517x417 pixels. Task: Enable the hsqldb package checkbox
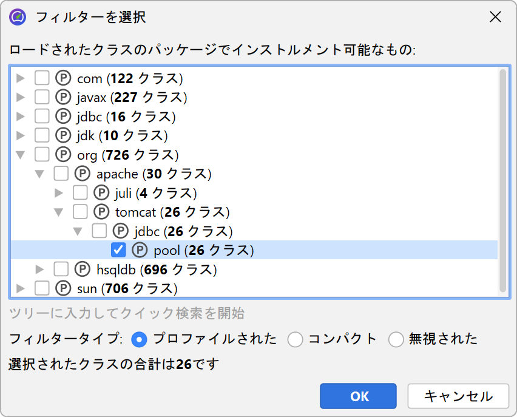[61, 269]
